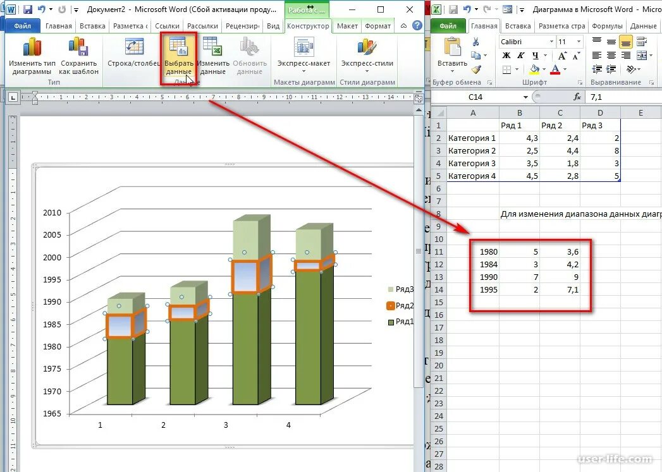Open Excel Файл menu button
The width and height of the screenshot is (662, 472).
448,26
